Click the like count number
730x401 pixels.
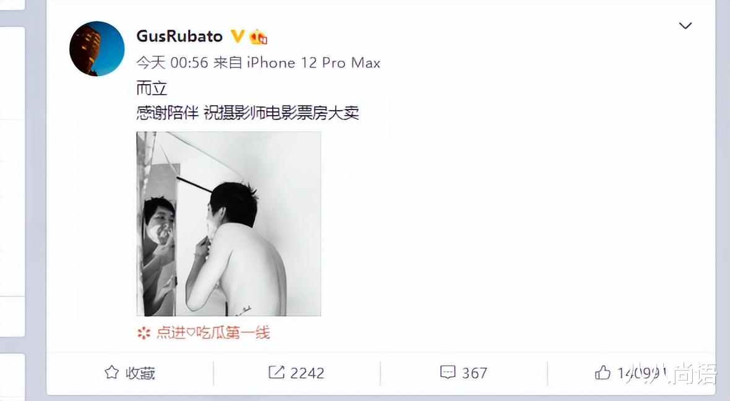pos(642,373)
